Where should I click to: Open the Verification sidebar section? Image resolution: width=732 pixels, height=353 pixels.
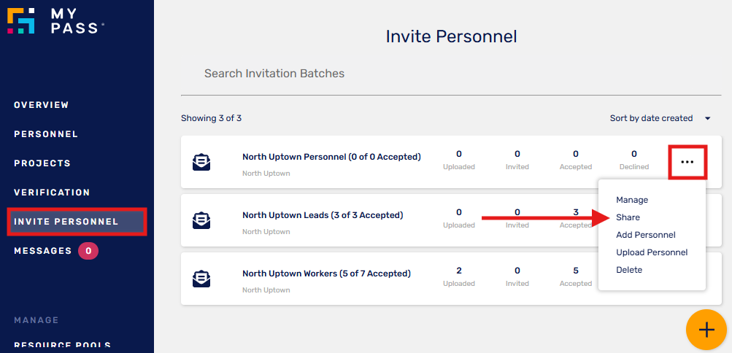pos(52,193)
